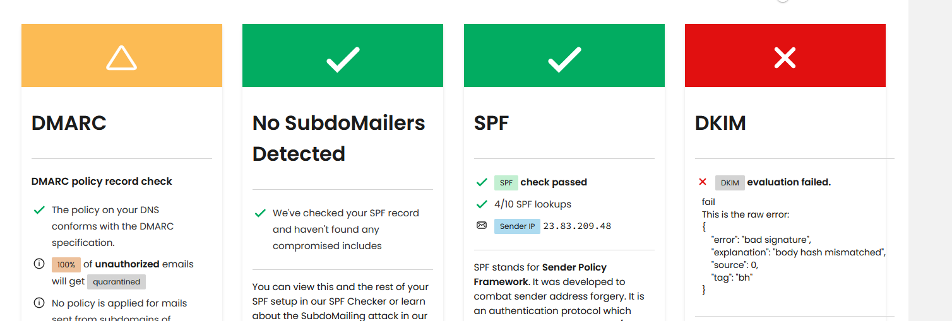This screenshot has width=952, height=321.
Task: Click the 'quarantined' policy badge
Action: (x=116, y=282)
